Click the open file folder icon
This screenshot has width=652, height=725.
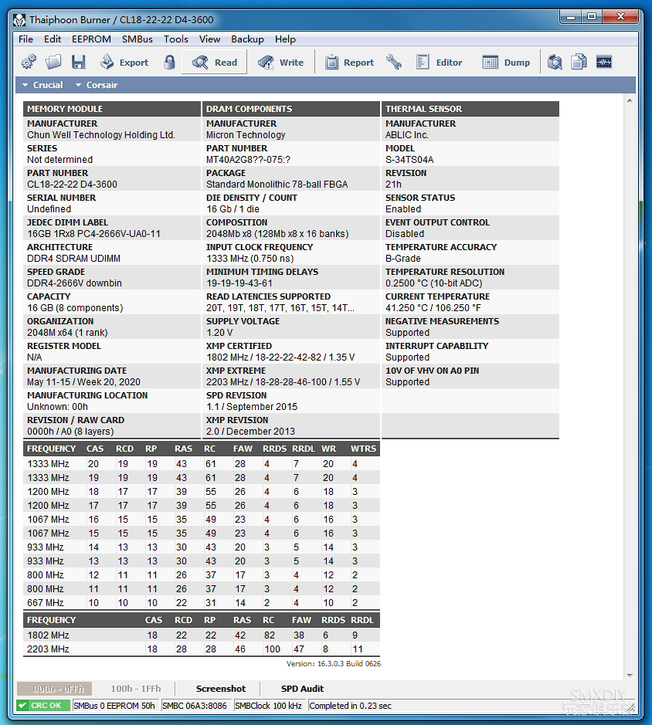[x=53, y=62]
